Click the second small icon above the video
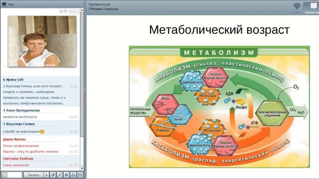Viewport: 319px width, 179px height. pyautogui.click(x=65, y=11)
